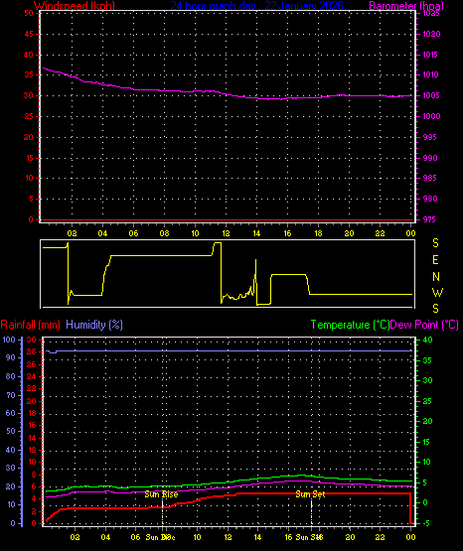Click the "990" barometer axis value
Viewport: 463px width, 551px height.
pyautogui.click(x=430, y=158)
